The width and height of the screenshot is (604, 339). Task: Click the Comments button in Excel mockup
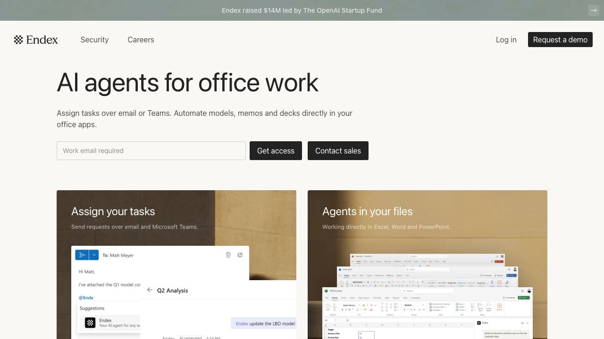[x=509, y=298]
